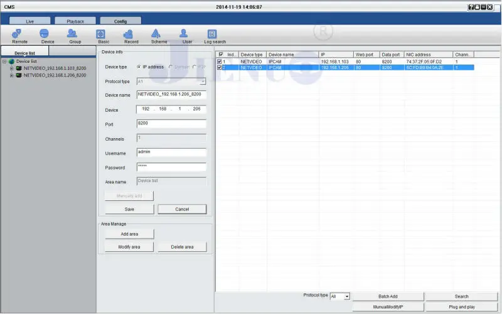
Task: Select the Device toolbar icon
Action: point(47,34)
